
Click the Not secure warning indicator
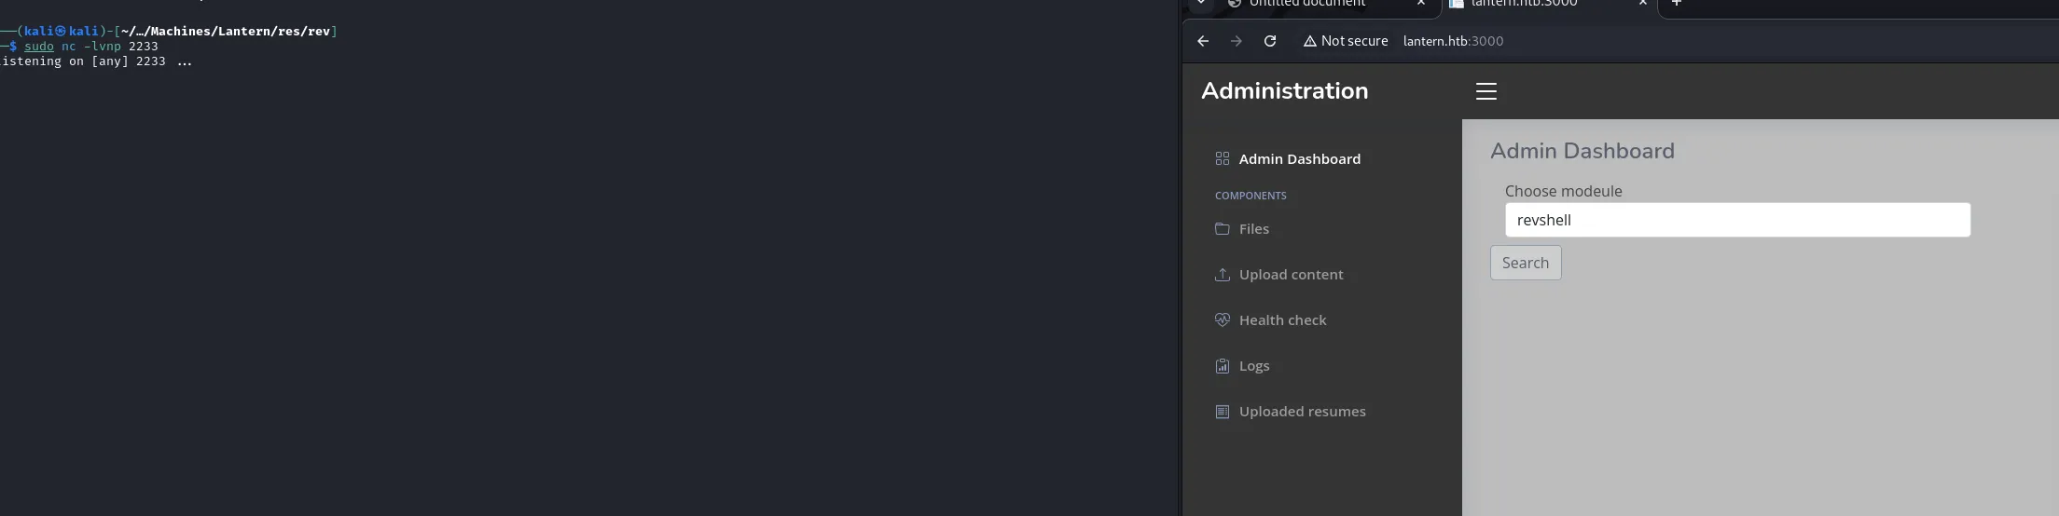[x=1346, y=41]
